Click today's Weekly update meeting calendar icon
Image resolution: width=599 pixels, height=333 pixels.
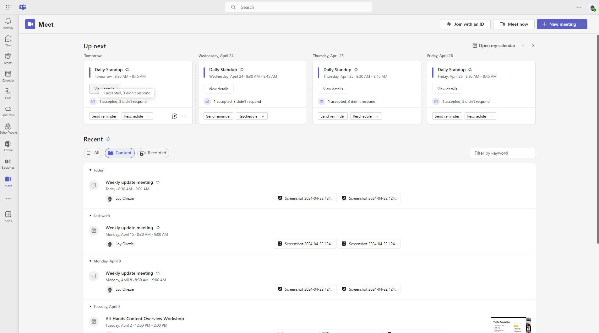[94, 185]
